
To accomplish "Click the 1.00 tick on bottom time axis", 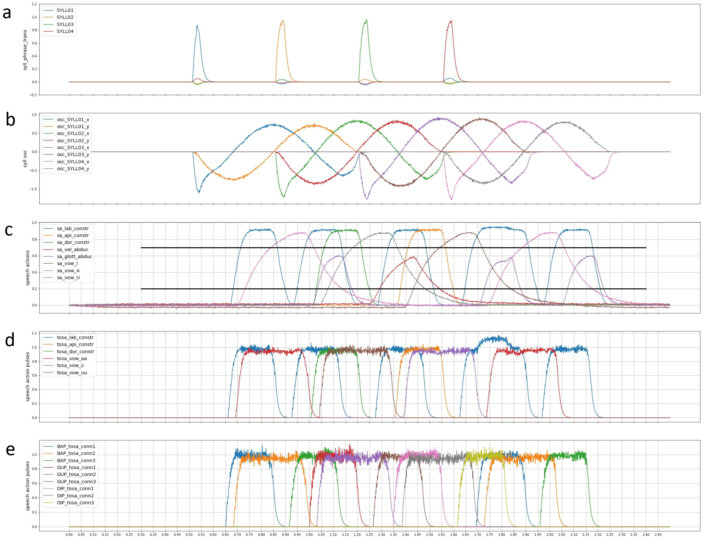I will (x=309, y=535).
